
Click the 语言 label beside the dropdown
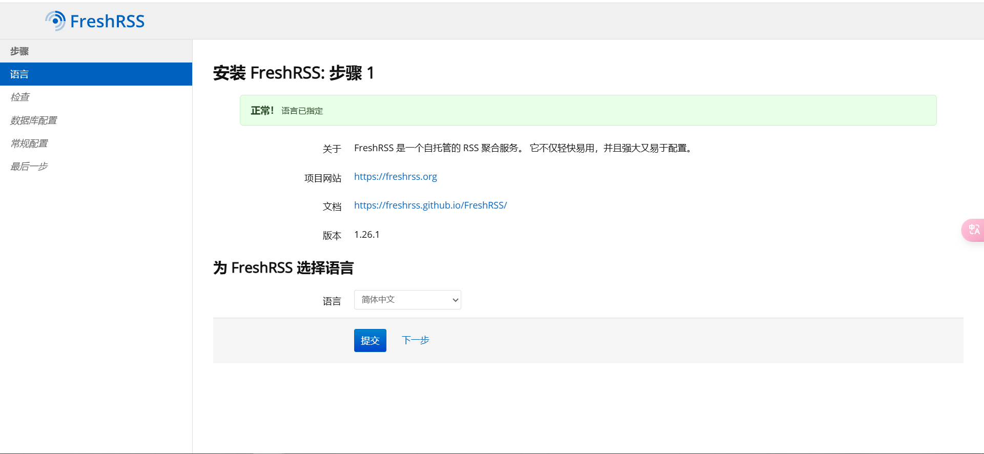pyautogui.click(x=332, y=301)
